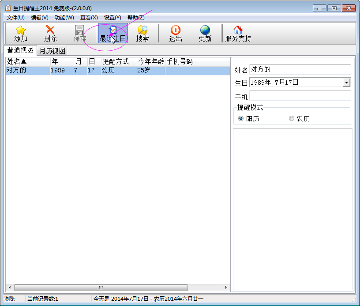
Task: Click the 年 column header
Action: click(x=62, y=61)
